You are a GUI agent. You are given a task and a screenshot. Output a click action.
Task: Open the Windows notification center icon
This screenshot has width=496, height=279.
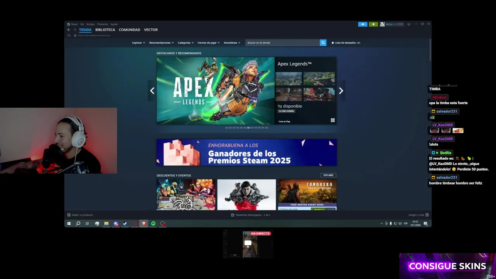(425, 224)
